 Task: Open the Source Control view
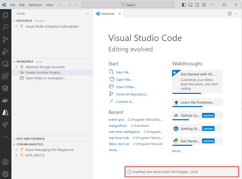pos(5,39)
